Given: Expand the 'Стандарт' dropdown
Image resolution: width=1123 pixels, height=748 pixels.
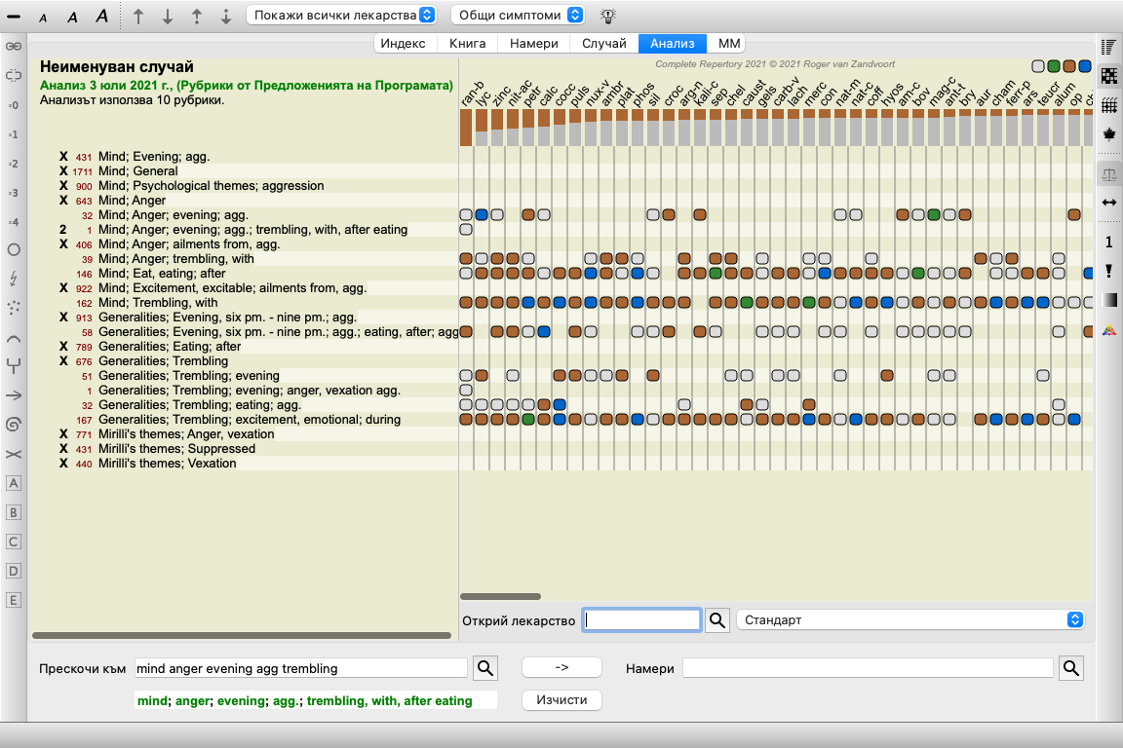Looking at the screenshot, I should pyautogui.click(x=910, y=620).
